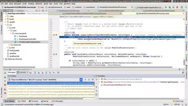Run FirstSpringMvcApplication from top toolbar

166,7
